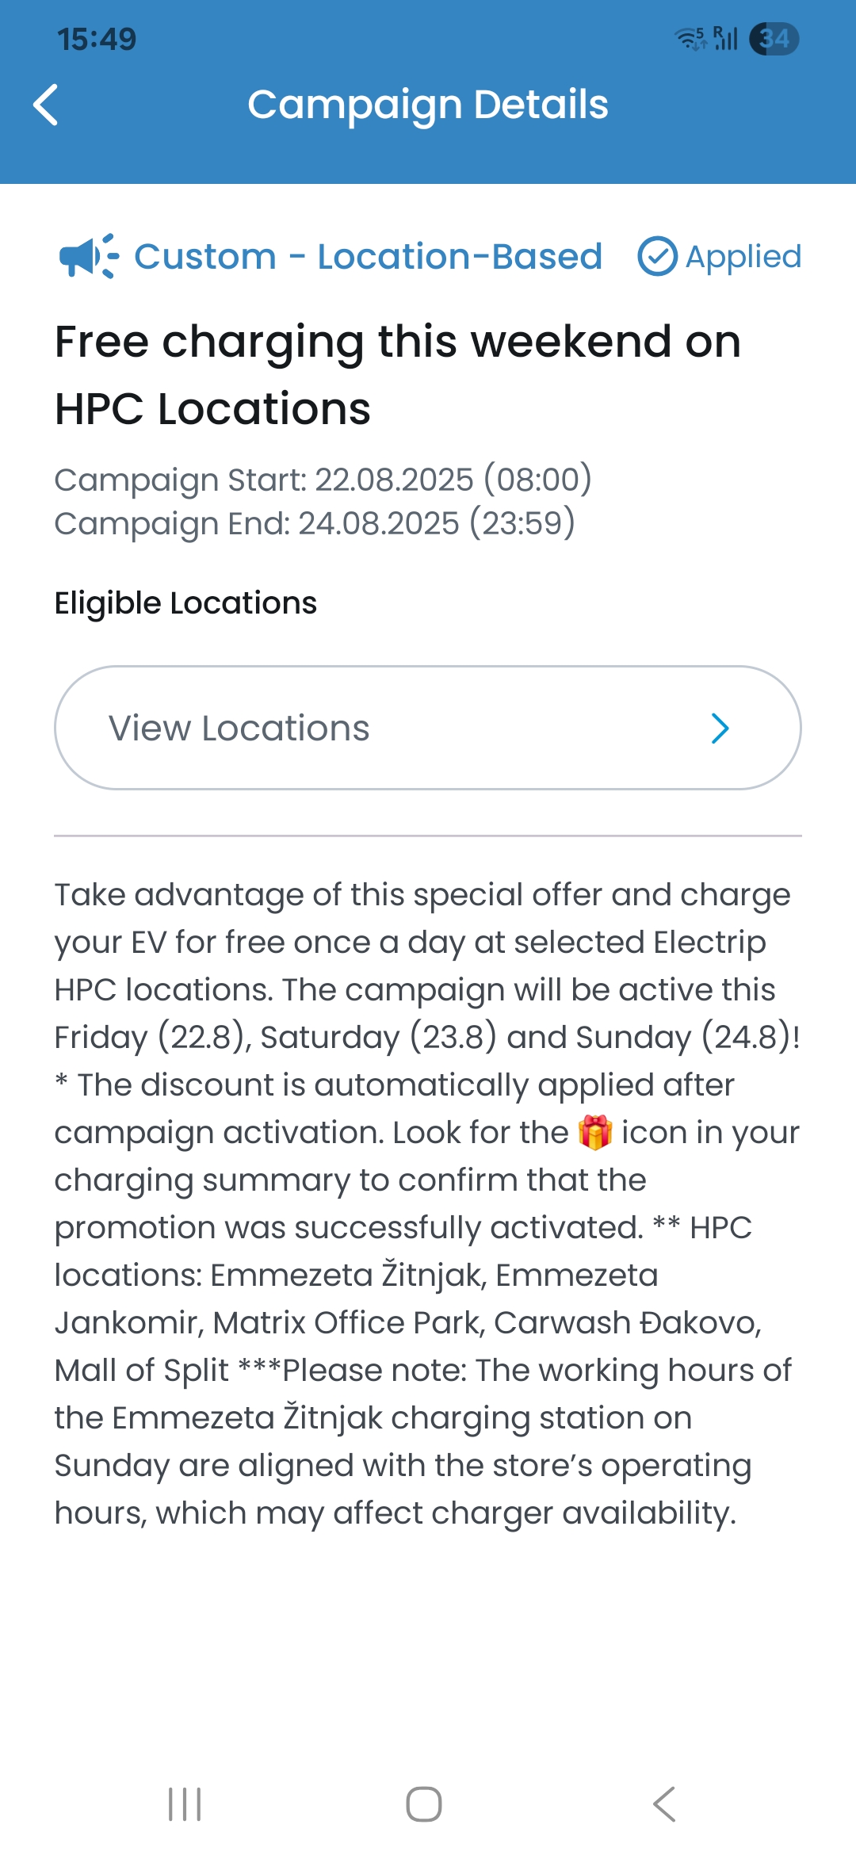
Task: Expand View Locations with chevron arrow
Action: pyautogui.click(x=720, y=728)
